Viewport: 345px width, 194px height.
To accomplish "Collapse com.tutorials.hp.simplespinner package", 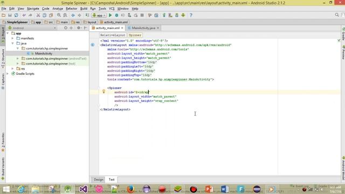I will (18, 48).
